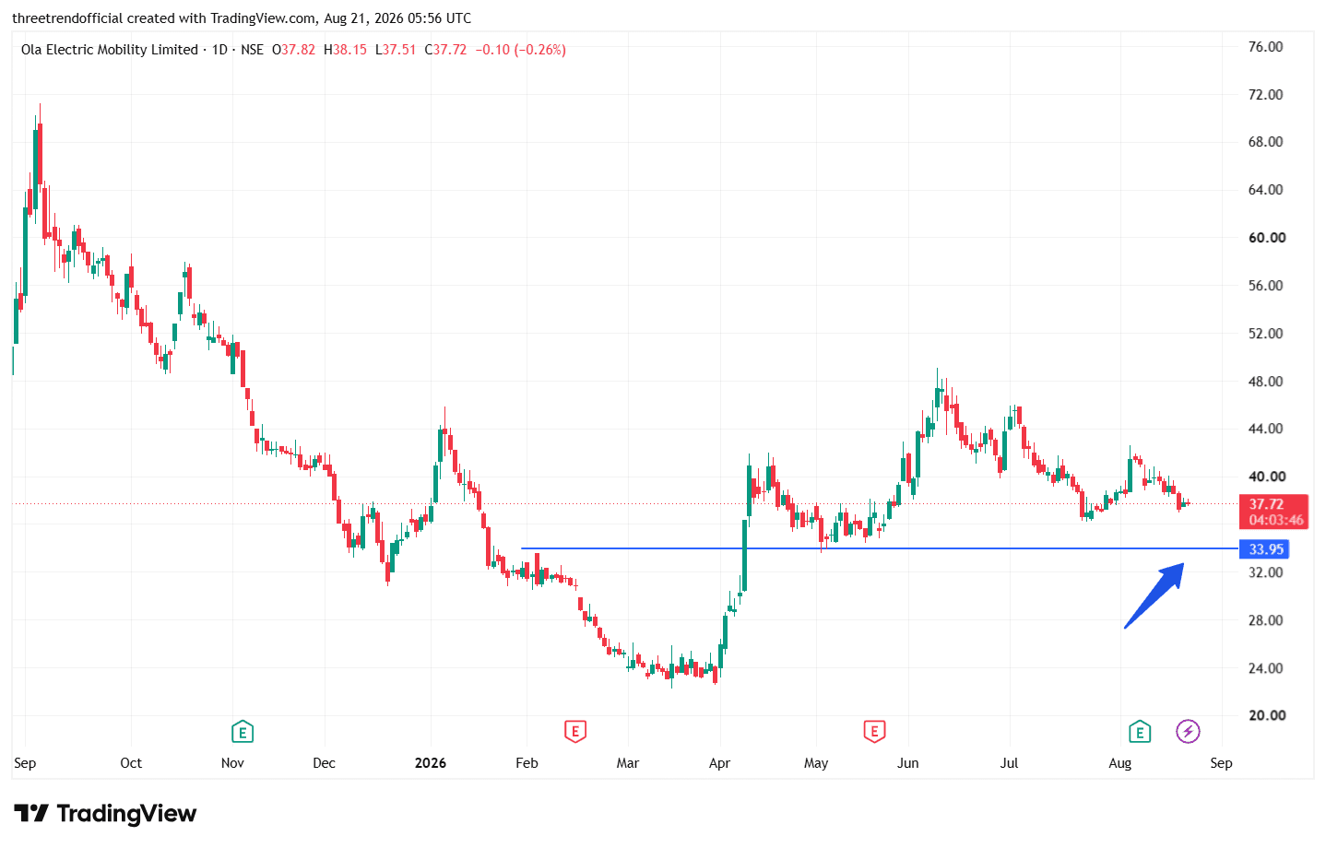This screenshot has width=1326, height=848.
Task: Click the change value −0.10 (−0.26%)
Action: pyautogui.click(x=520, y=50)
